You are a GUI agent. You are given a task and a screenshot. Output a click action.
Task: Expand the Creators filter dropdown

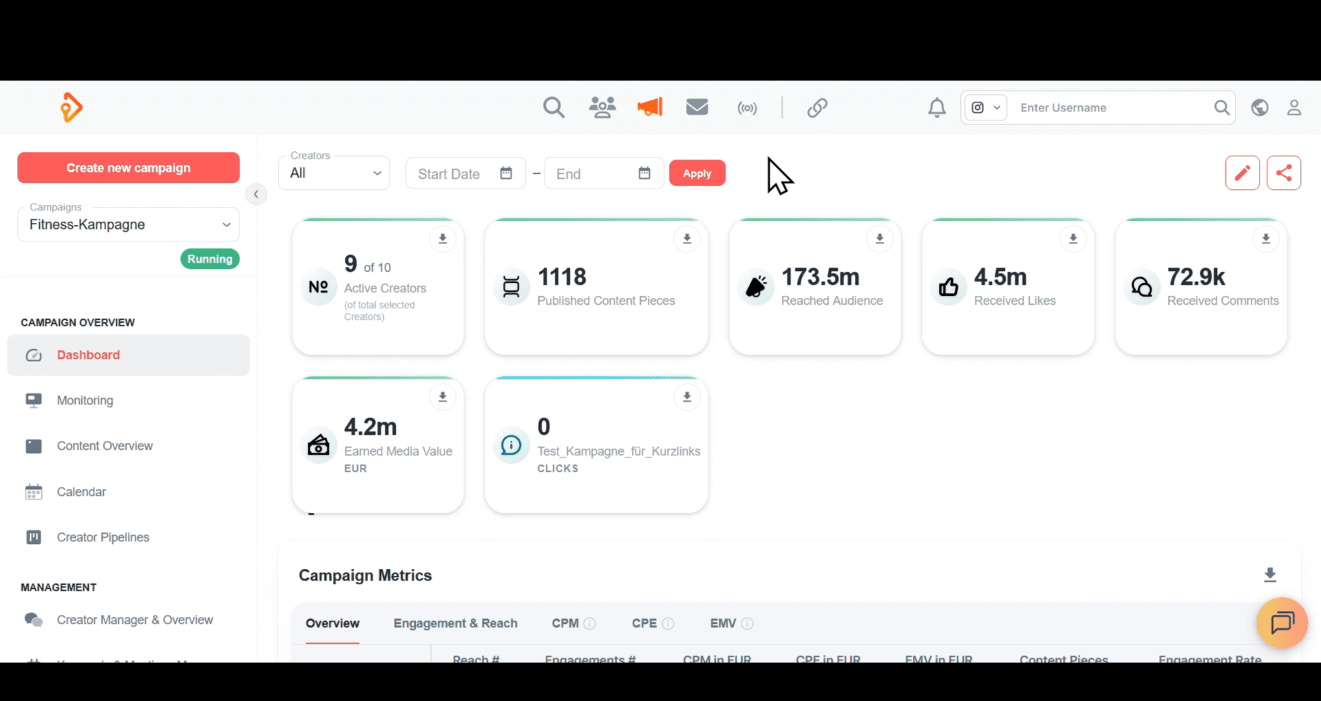pyautogui.click(x=335, y=173)
